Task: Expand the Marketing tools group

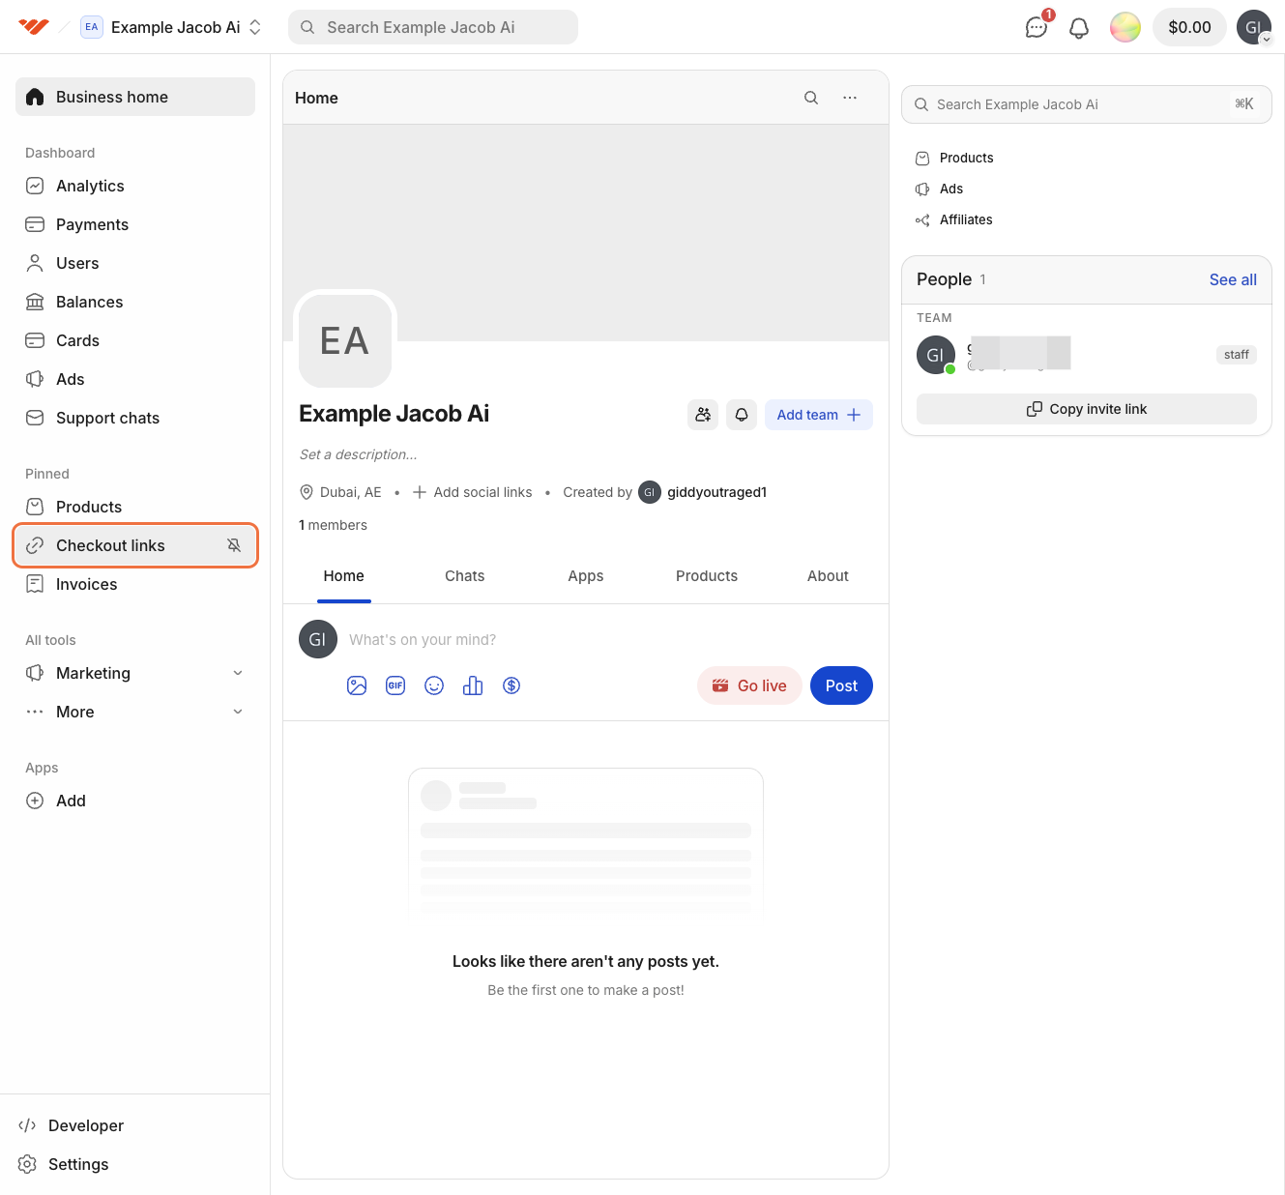Action: tap(135, 673)
